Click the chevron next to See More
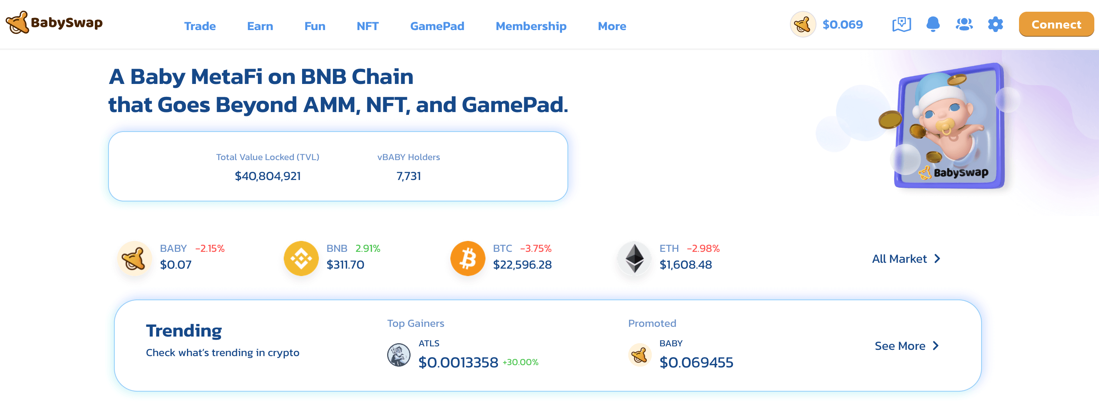1099x417 pixels. point(935,346)
